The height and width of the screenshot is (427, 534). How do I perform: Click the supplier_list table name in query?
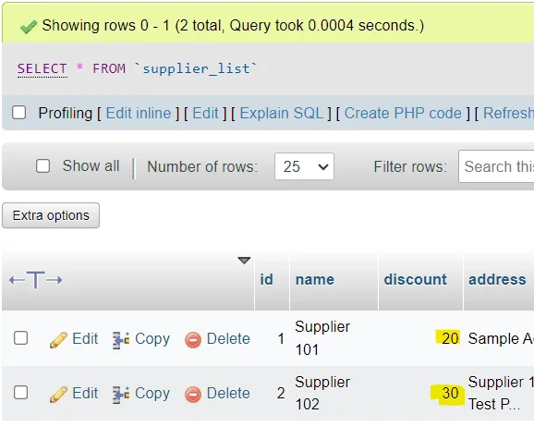(196, 68)
